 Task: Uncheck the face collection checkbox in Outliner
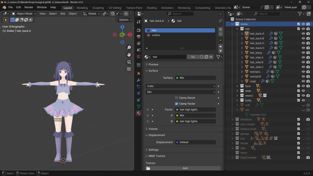pos(298,86)
